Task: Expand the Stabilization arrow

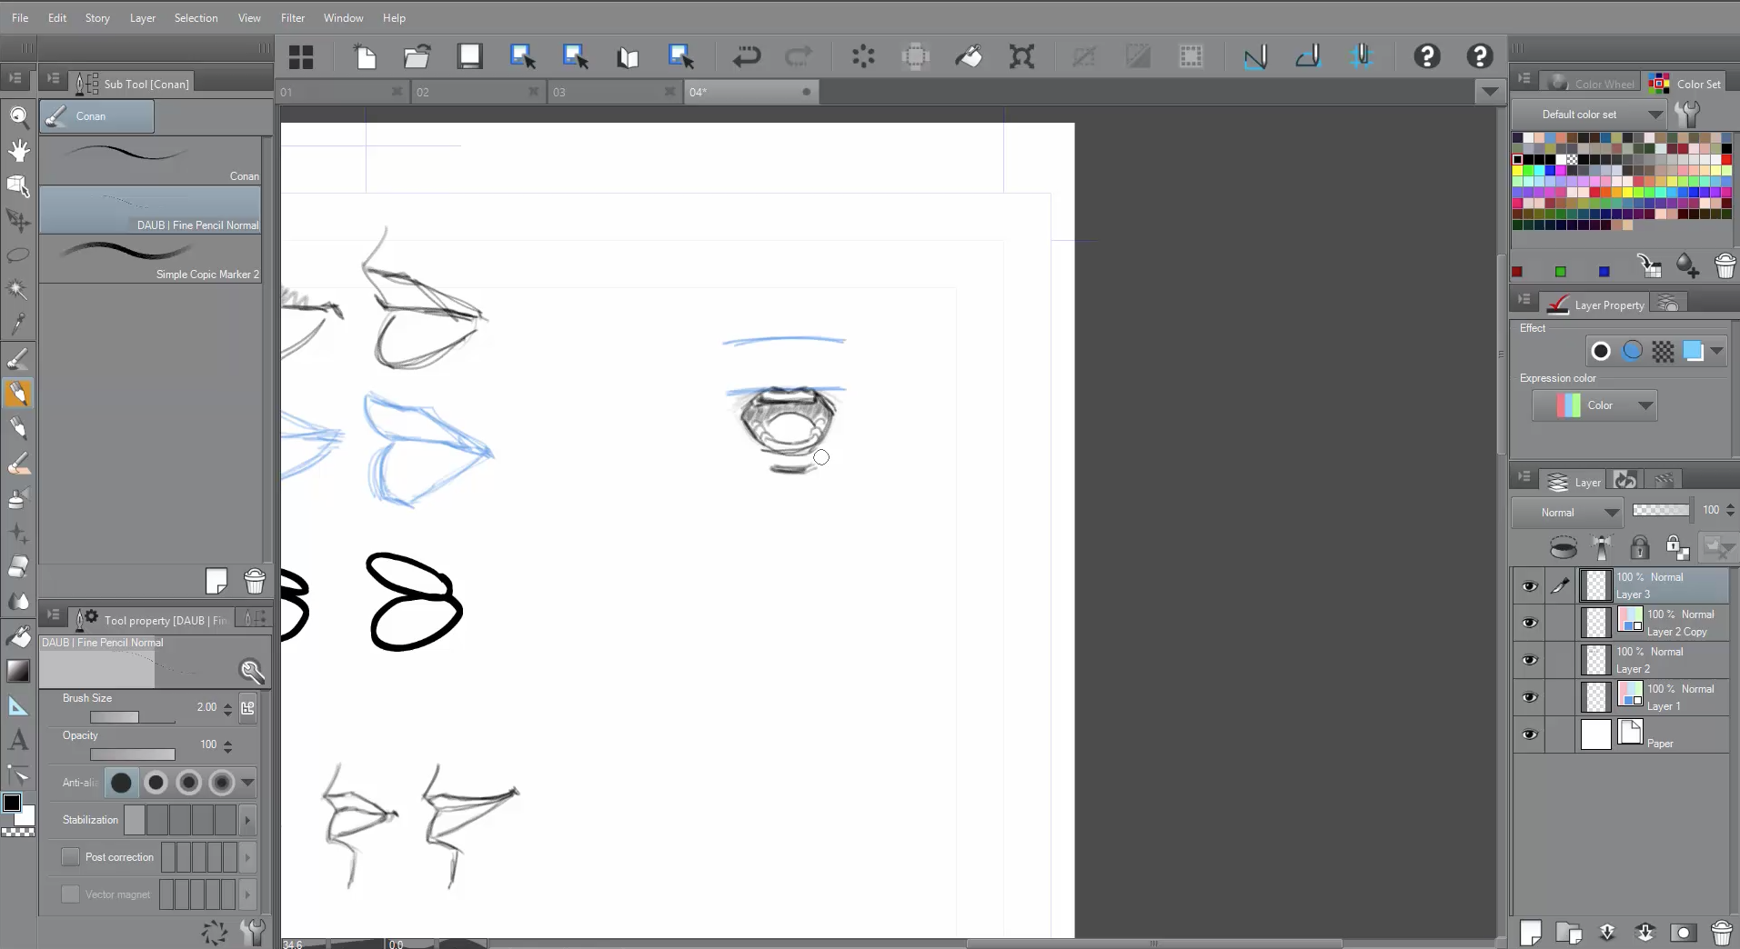Action: pyautogui.click(x=247, y=820)
